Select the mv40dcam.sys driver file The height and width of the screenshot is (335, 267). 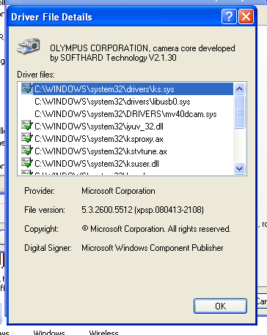pos(125,114)
